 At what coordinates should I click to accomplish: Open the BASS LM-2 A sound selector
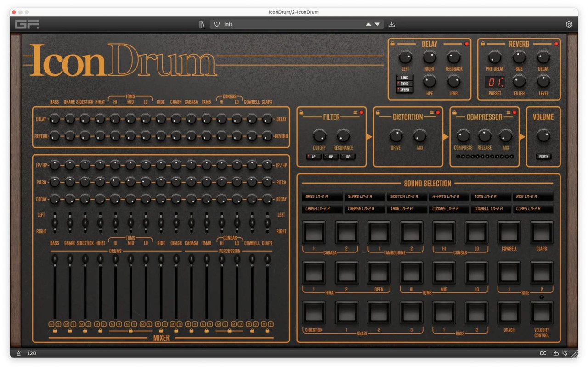coord(322,197)
